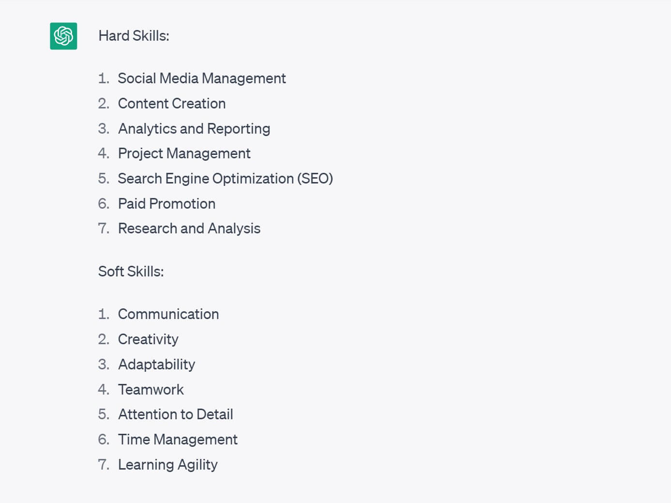The height and width of the screenshot is (503, 671).
Task: Click 'Paid Promotion' list item
Action: pos(167,204)
